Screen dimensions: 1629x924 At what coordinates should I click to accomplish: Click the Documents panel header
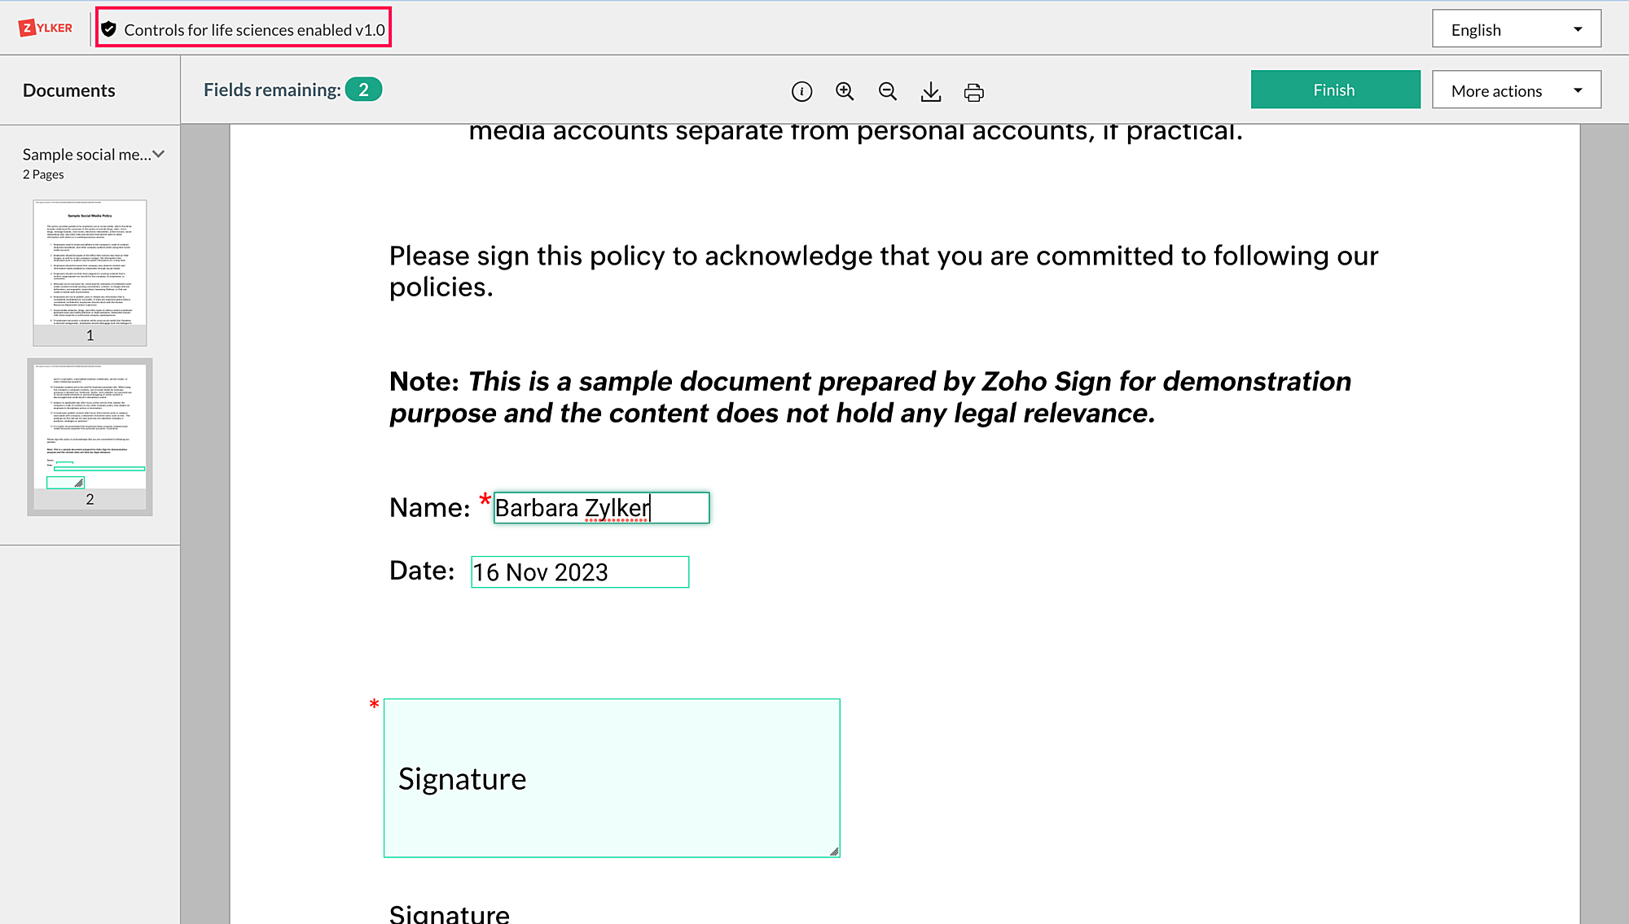(69, 90)
